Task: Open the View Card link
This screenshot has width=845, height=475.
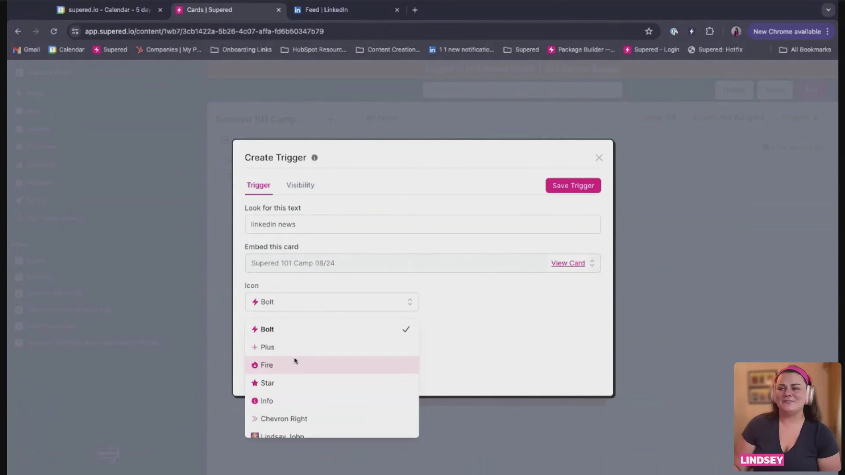Action: [568, 263]
